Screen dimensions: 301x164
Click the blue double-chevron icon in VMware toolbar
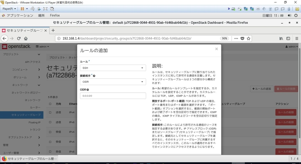pos(229,9)
